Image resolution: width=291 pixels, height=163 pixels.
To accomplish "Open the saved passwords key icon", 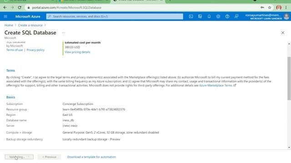I will 262,8.
